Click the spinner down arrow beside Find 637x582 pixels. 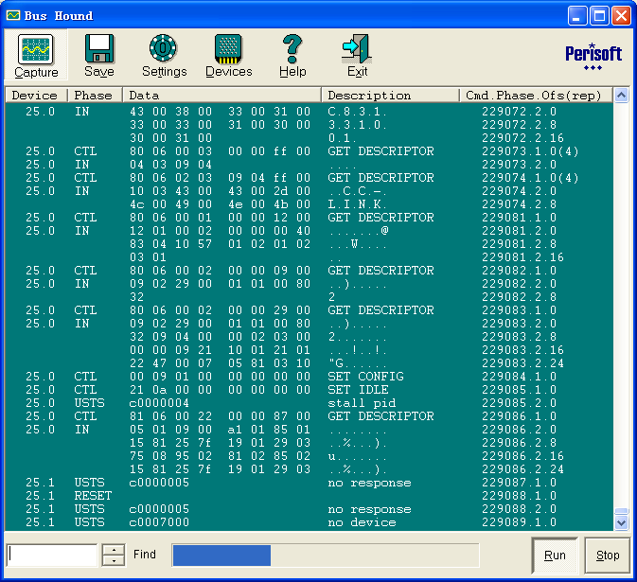[x=114, y=560]
